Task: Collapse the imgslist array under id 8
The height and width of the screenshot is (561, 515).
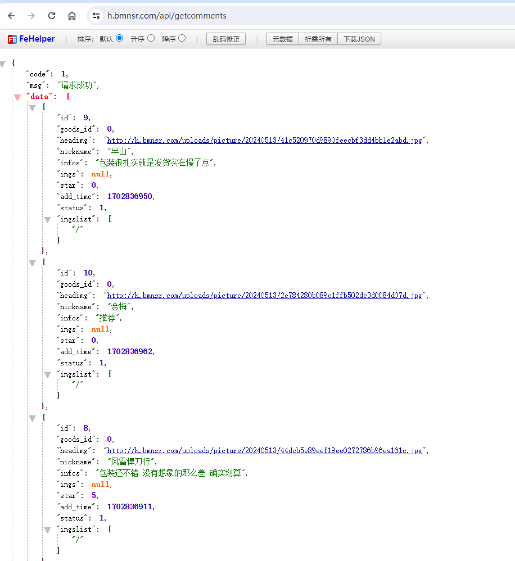Action: click(x=48, y=530)
